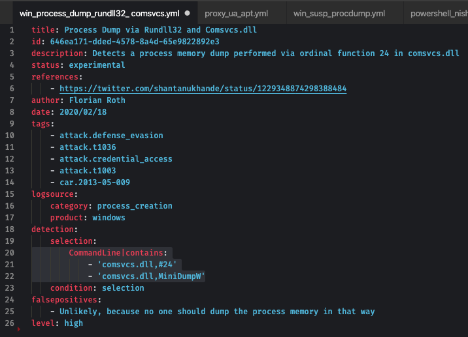Click the tag 'attack.t1036'
The width and height of the screenshot is (468, 337).
(88, 147)
